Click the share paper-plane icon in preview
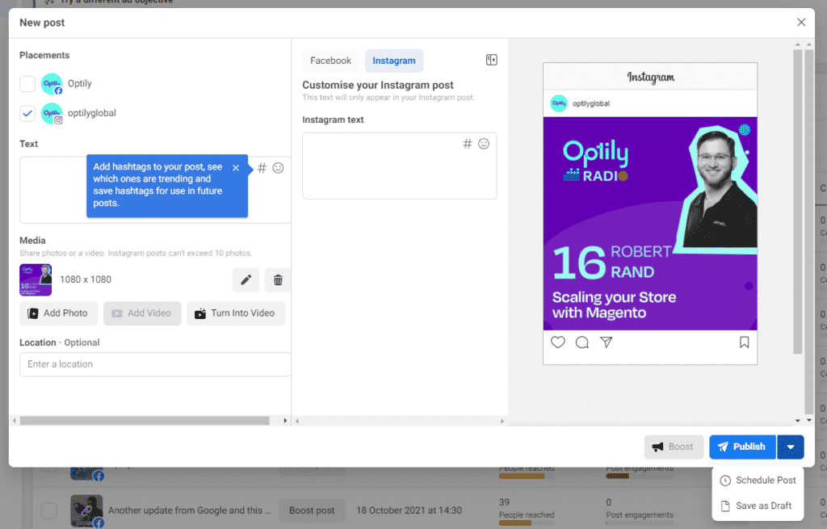Image resolution: width=827 pixels, height=529 pixels. coord(607,342)
